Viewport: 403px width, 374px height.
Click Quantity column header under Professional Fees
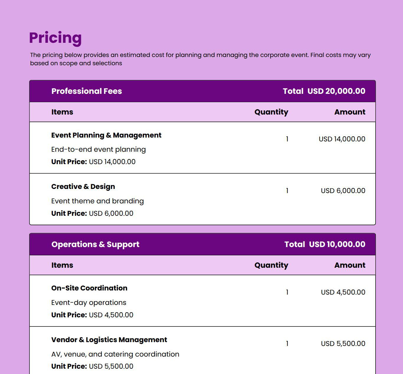click(x=271, y=112)
